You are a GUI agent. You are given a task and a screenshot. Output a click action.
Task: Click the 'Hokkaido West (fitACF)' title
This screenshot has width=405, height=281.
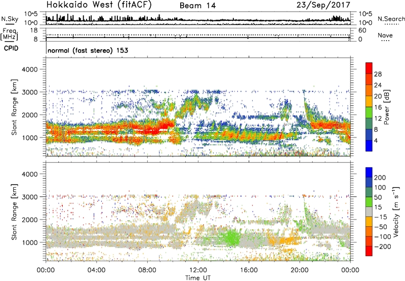point(99,5)
